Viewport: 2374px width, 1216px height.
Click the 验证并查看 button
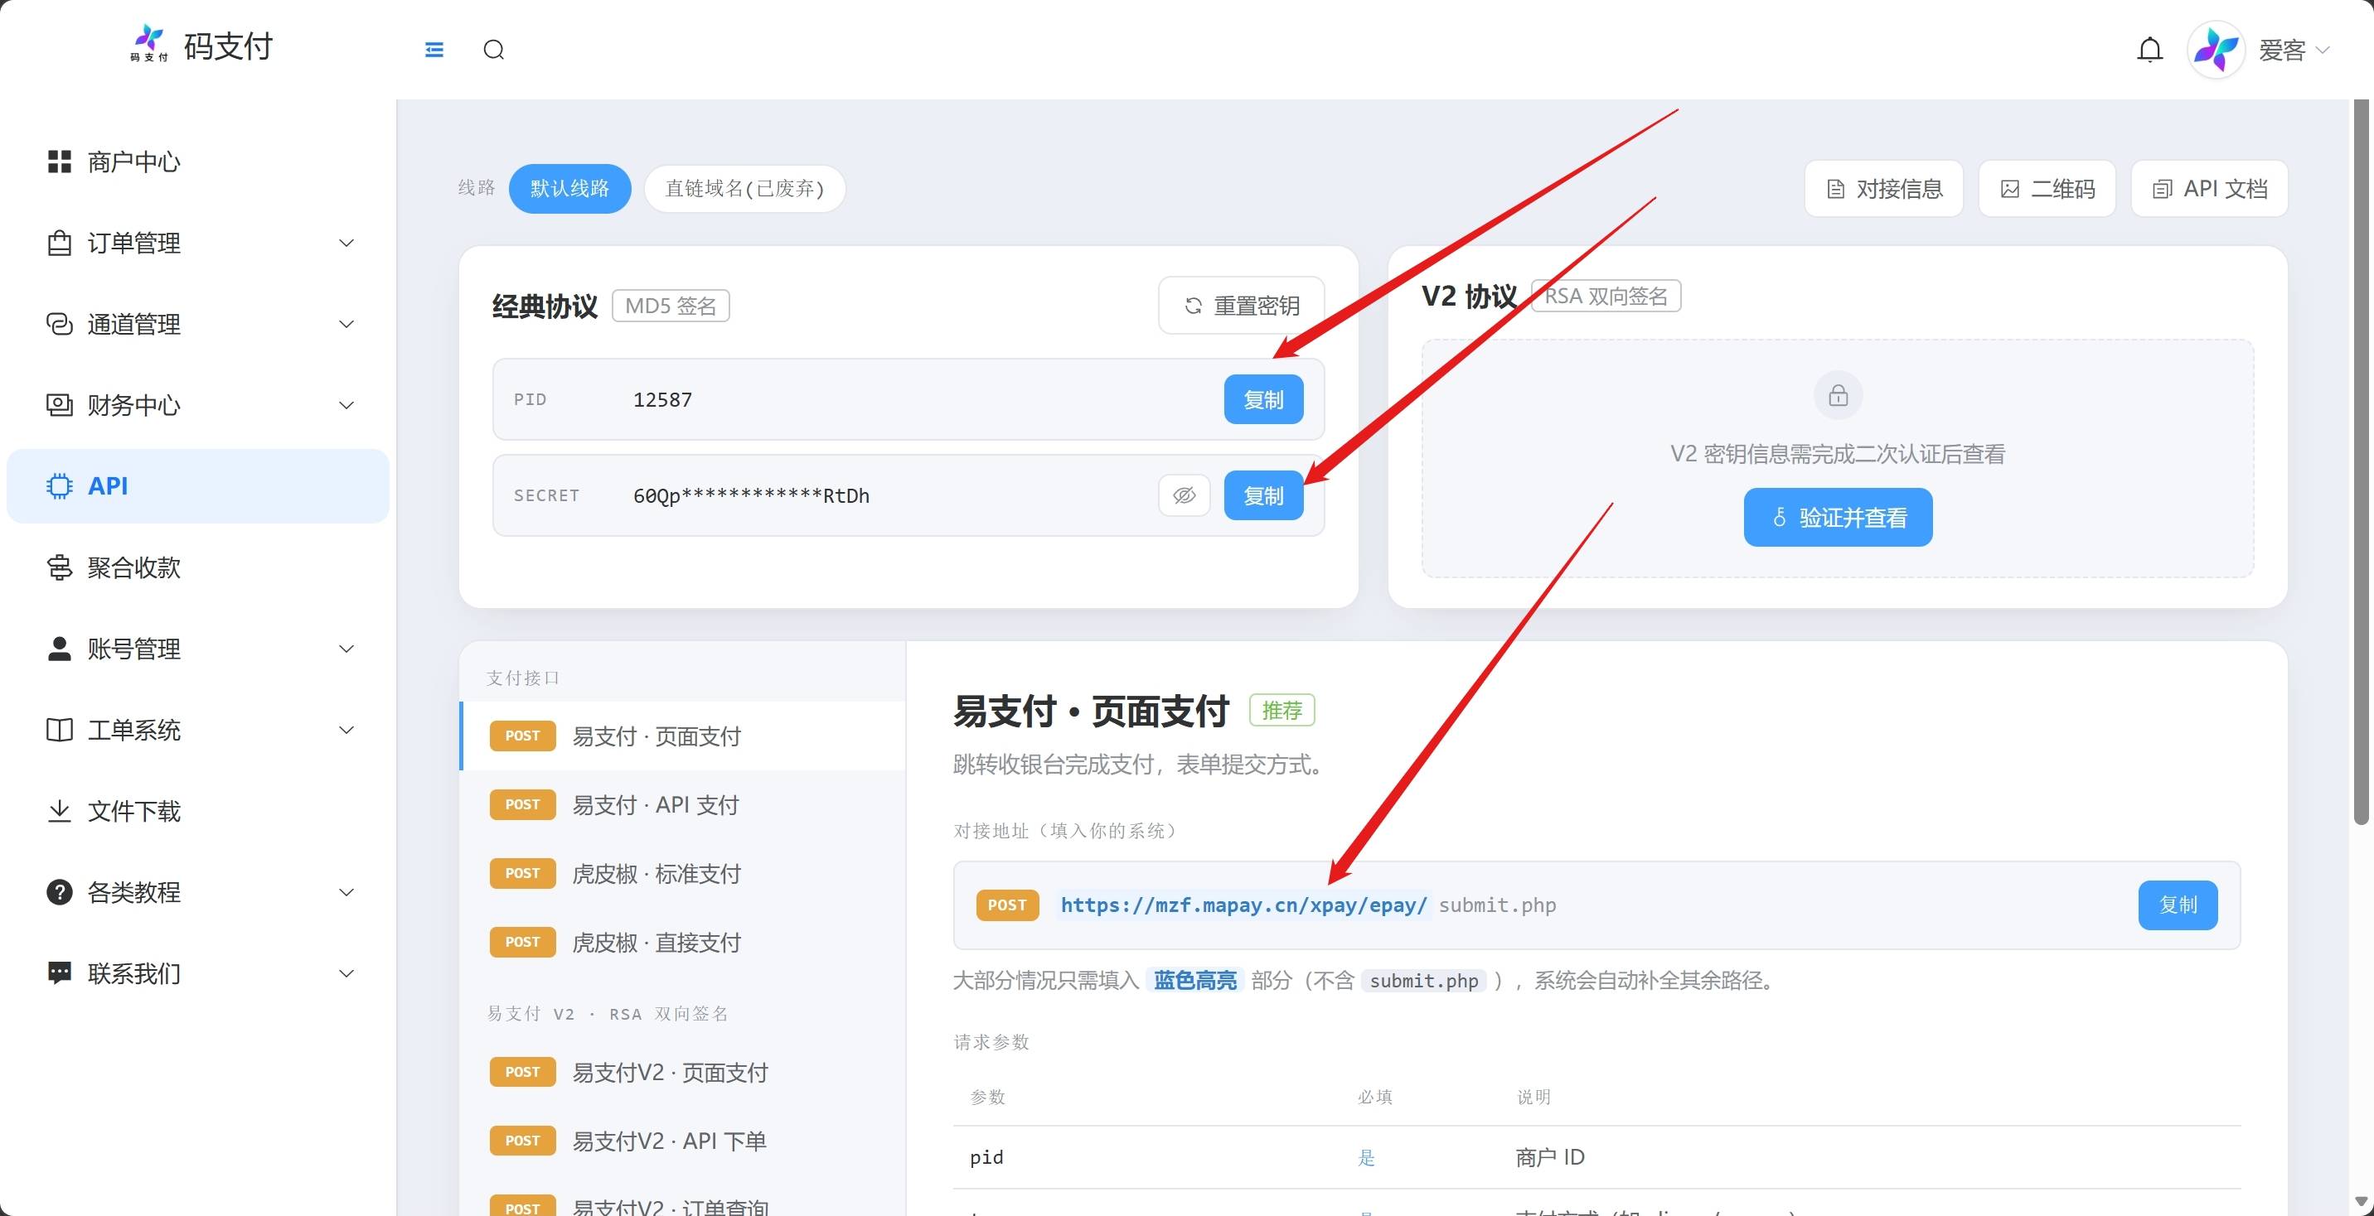pos(1838,518)
